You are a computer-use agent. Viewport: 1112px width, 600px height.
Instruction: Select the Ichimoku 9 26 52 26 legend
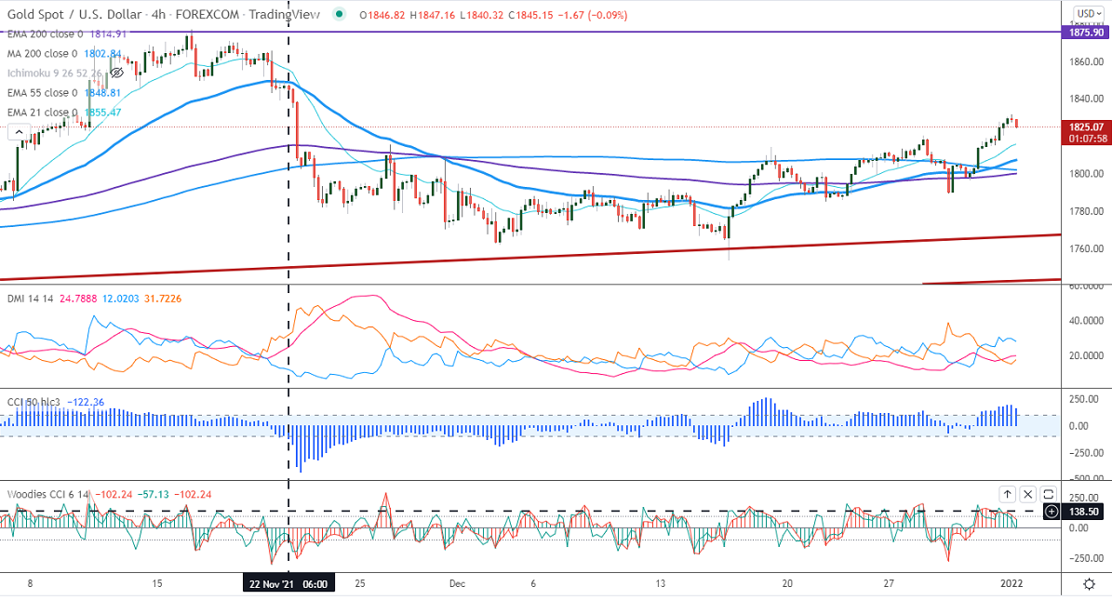(55, 73)
